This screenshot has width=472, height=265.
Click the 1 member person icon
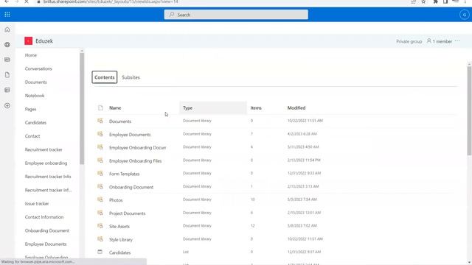coord(429,41)
